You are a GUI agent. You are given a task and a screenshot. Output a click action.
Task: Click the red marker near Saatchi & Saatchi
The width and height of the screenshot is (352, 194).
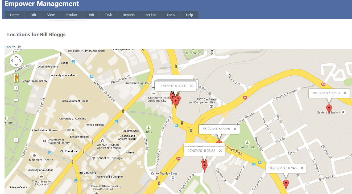(x=329, y=109)
